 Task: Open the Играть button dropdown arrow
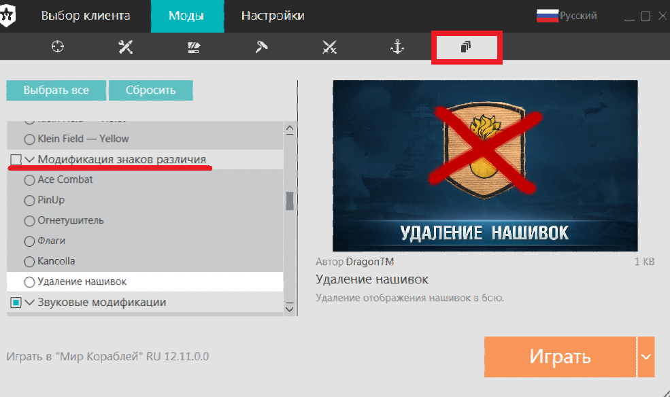click(x=646, y=357)
